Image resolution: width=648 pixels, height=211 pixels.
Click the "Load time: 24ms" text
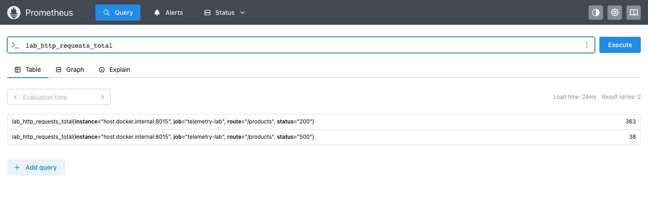click(x=575, y=97)
